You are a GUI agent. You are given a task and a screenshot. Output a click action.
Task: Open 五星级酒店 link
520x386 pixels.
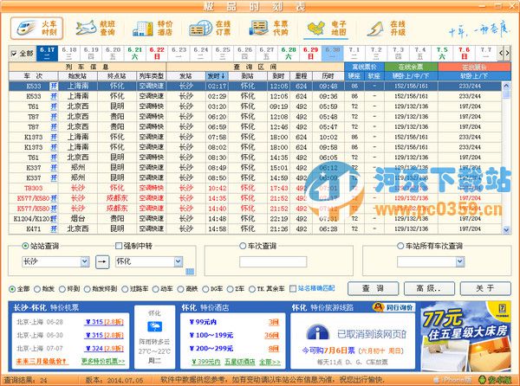click(240, 362)
